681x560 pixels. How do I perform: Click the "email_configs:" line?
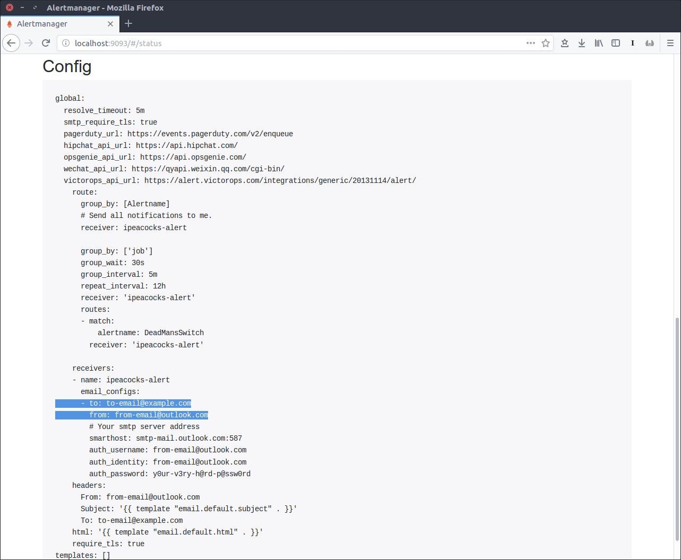(x=110, y=391)
